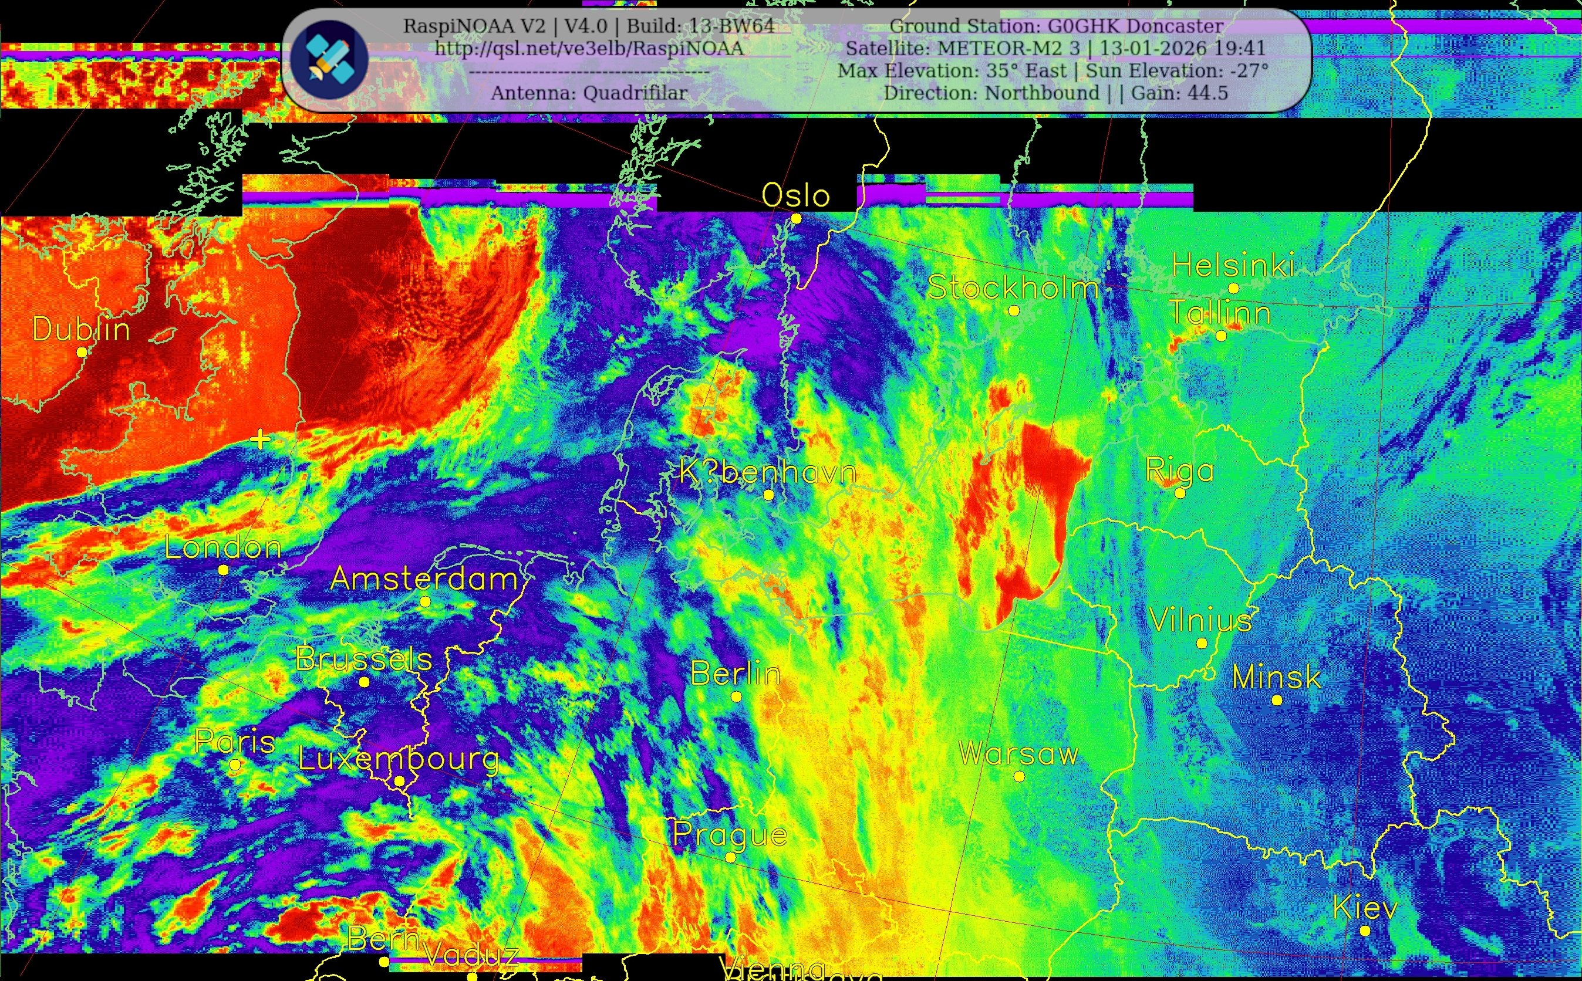Click the Dublin city marker dot
This screenshot has width=1582, height=981.
(82, 352)
